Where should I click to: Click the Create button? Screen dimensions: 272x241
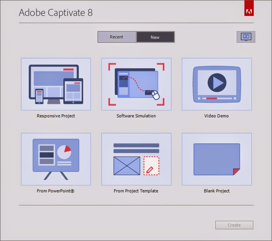234,225
